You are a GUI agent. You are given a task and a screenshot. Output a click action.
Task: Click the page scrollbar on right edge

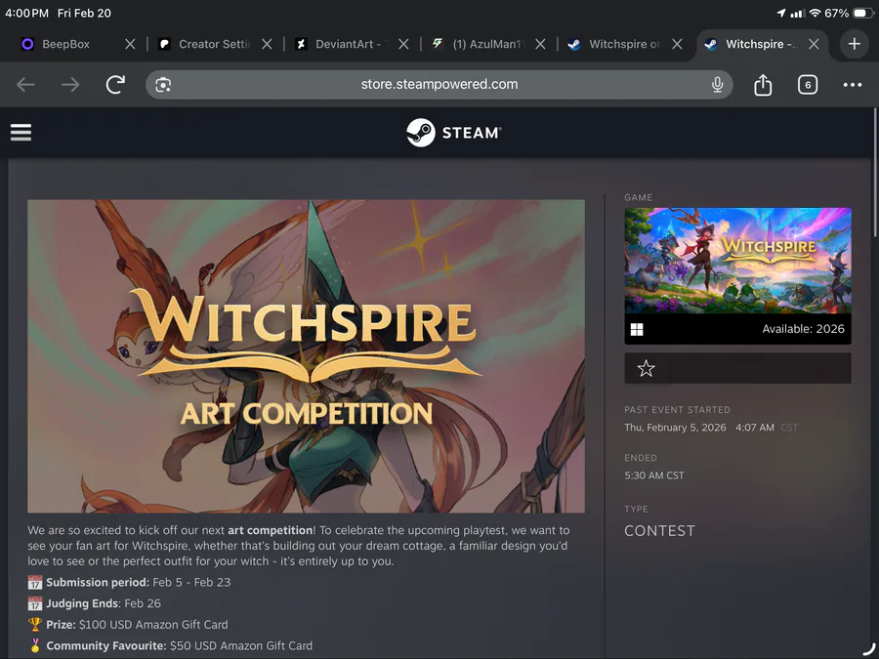click(x=874, y=172)
